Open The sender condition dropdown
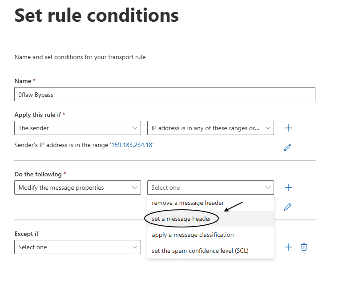The width and height of the screenshot is (363, 291). (77, 128)
